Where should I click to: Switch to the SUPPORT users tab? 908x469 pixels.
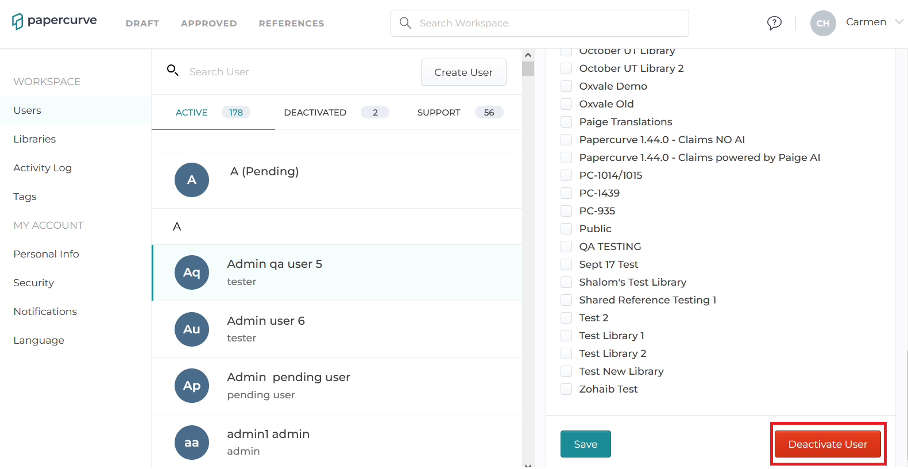[460, 113]
